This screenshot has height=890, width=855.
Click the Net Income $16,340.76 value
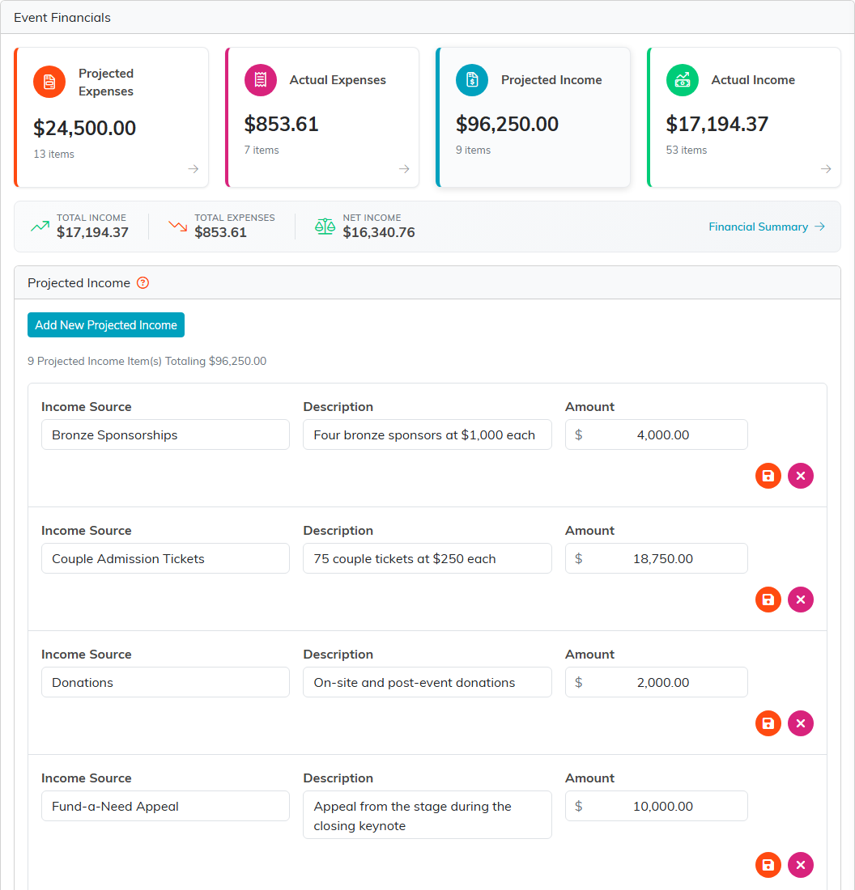(379, 232)
